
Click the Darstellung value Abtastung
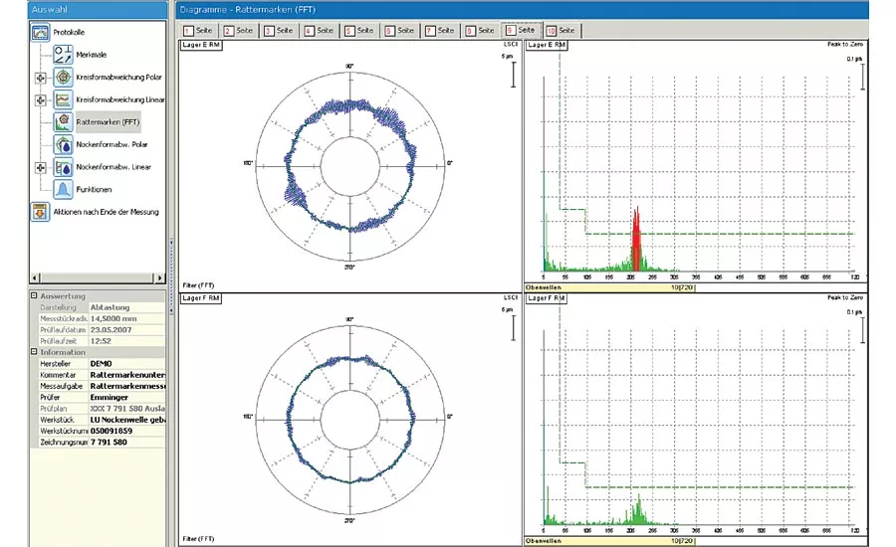point(126,307)
